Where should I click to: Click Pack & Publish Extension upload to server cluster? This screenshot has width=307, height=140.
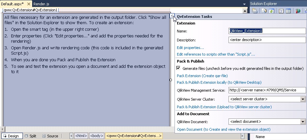click(224, 107)
